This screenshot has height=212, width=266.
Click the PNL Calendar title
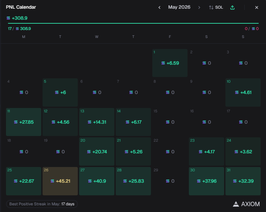[x=21, y=7]
